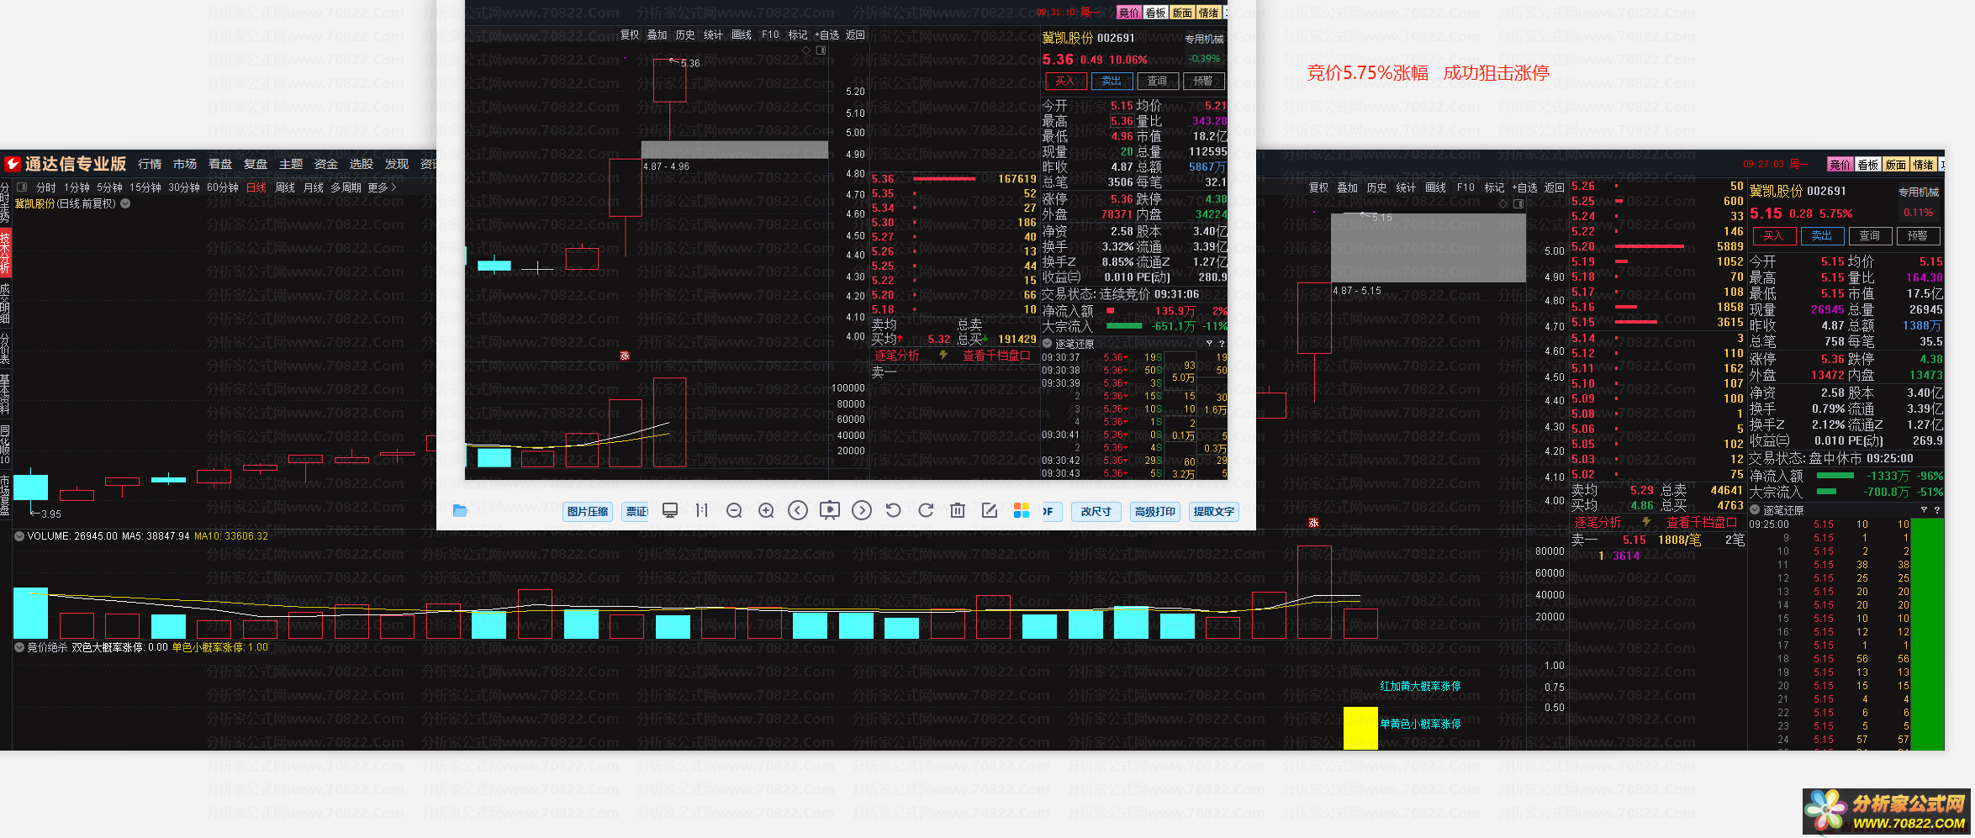1975x838 pixels.
Task: Click 提取文字 button in viewer
Action: 1213,511
